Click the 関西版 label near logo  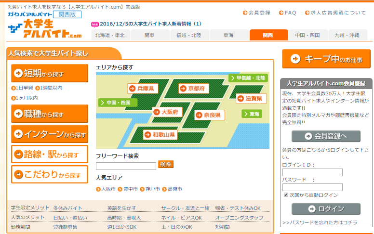pos(67,14)
